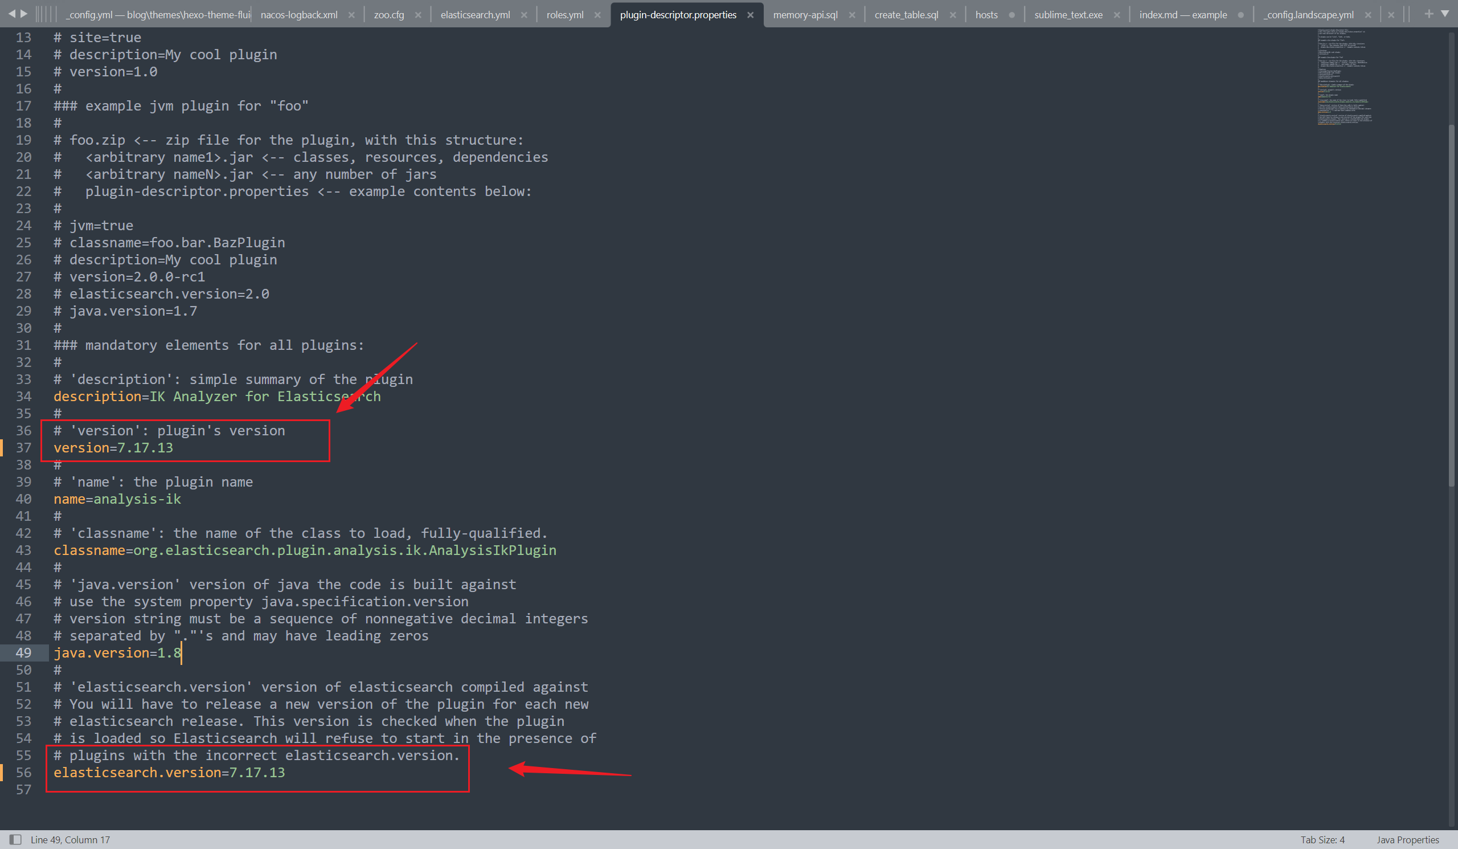The image size is (1458, 849).
Task: Click line number 13 in the gutter
Action: point(23,37)
